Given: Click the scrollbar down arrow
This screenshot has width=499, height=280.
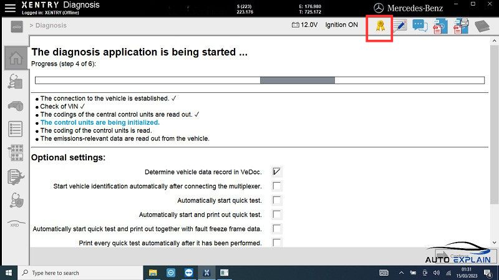Looking at the screenshot, I should (494, 243).
